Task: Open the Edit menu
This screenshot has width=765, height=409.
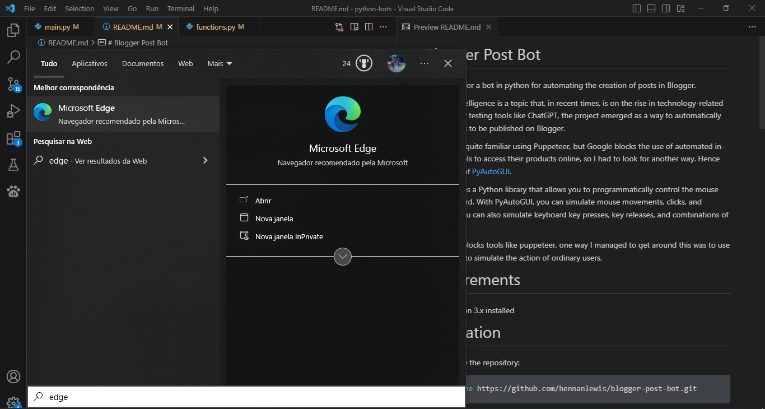Action: (x=50, y=8)
